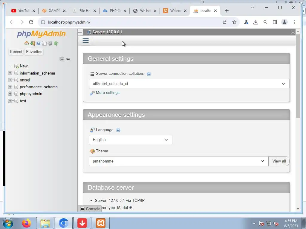
Task: Switch to the File Ho tab
Action: click(x=82, y=11)
